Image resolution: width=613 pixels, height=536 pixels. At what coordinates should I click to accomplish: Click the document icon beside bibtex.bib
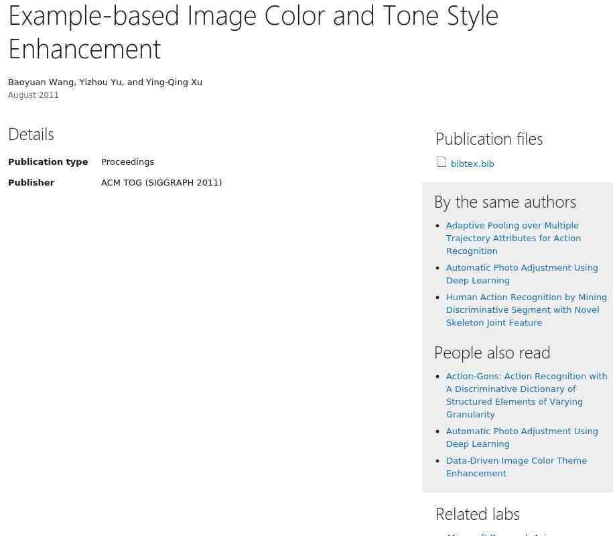click(x=441, y=162)
